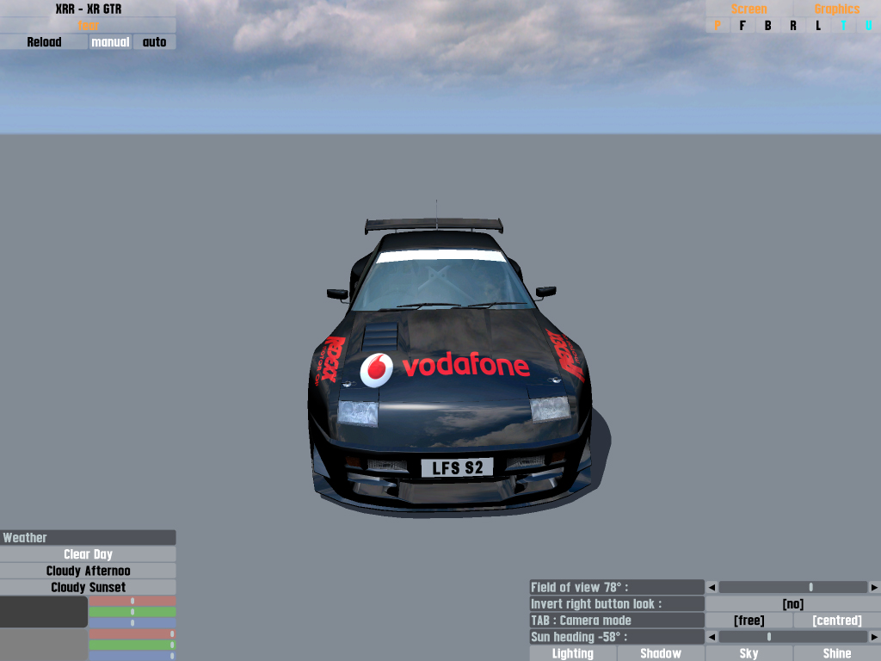Toggle the cyan U button
The height and width of the screenshot is (661, 881).
tap(869, 25)
